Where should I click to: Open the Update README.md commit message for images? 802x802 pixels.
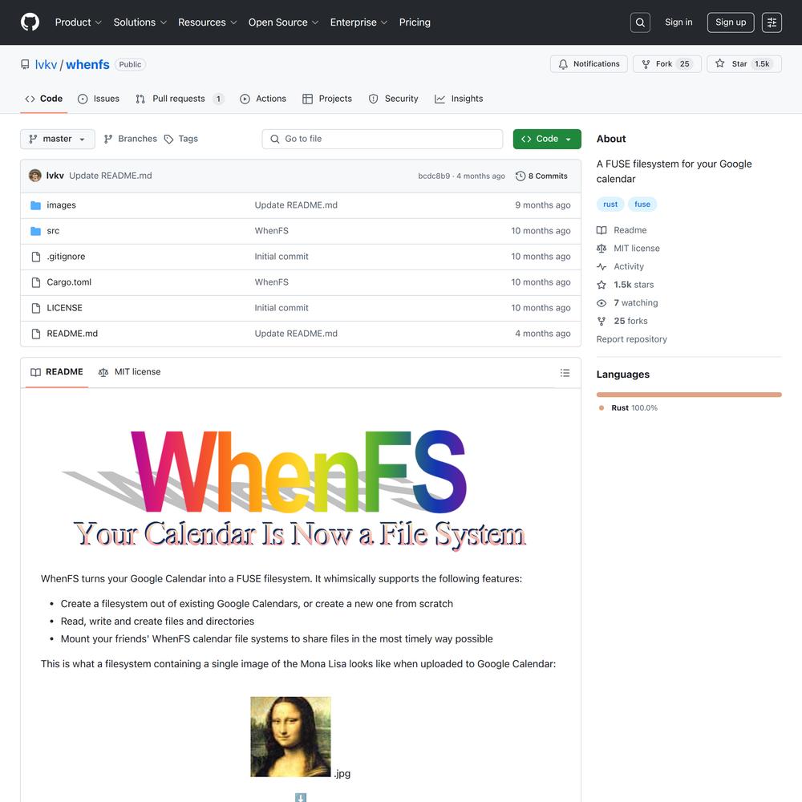pos(296,205)
